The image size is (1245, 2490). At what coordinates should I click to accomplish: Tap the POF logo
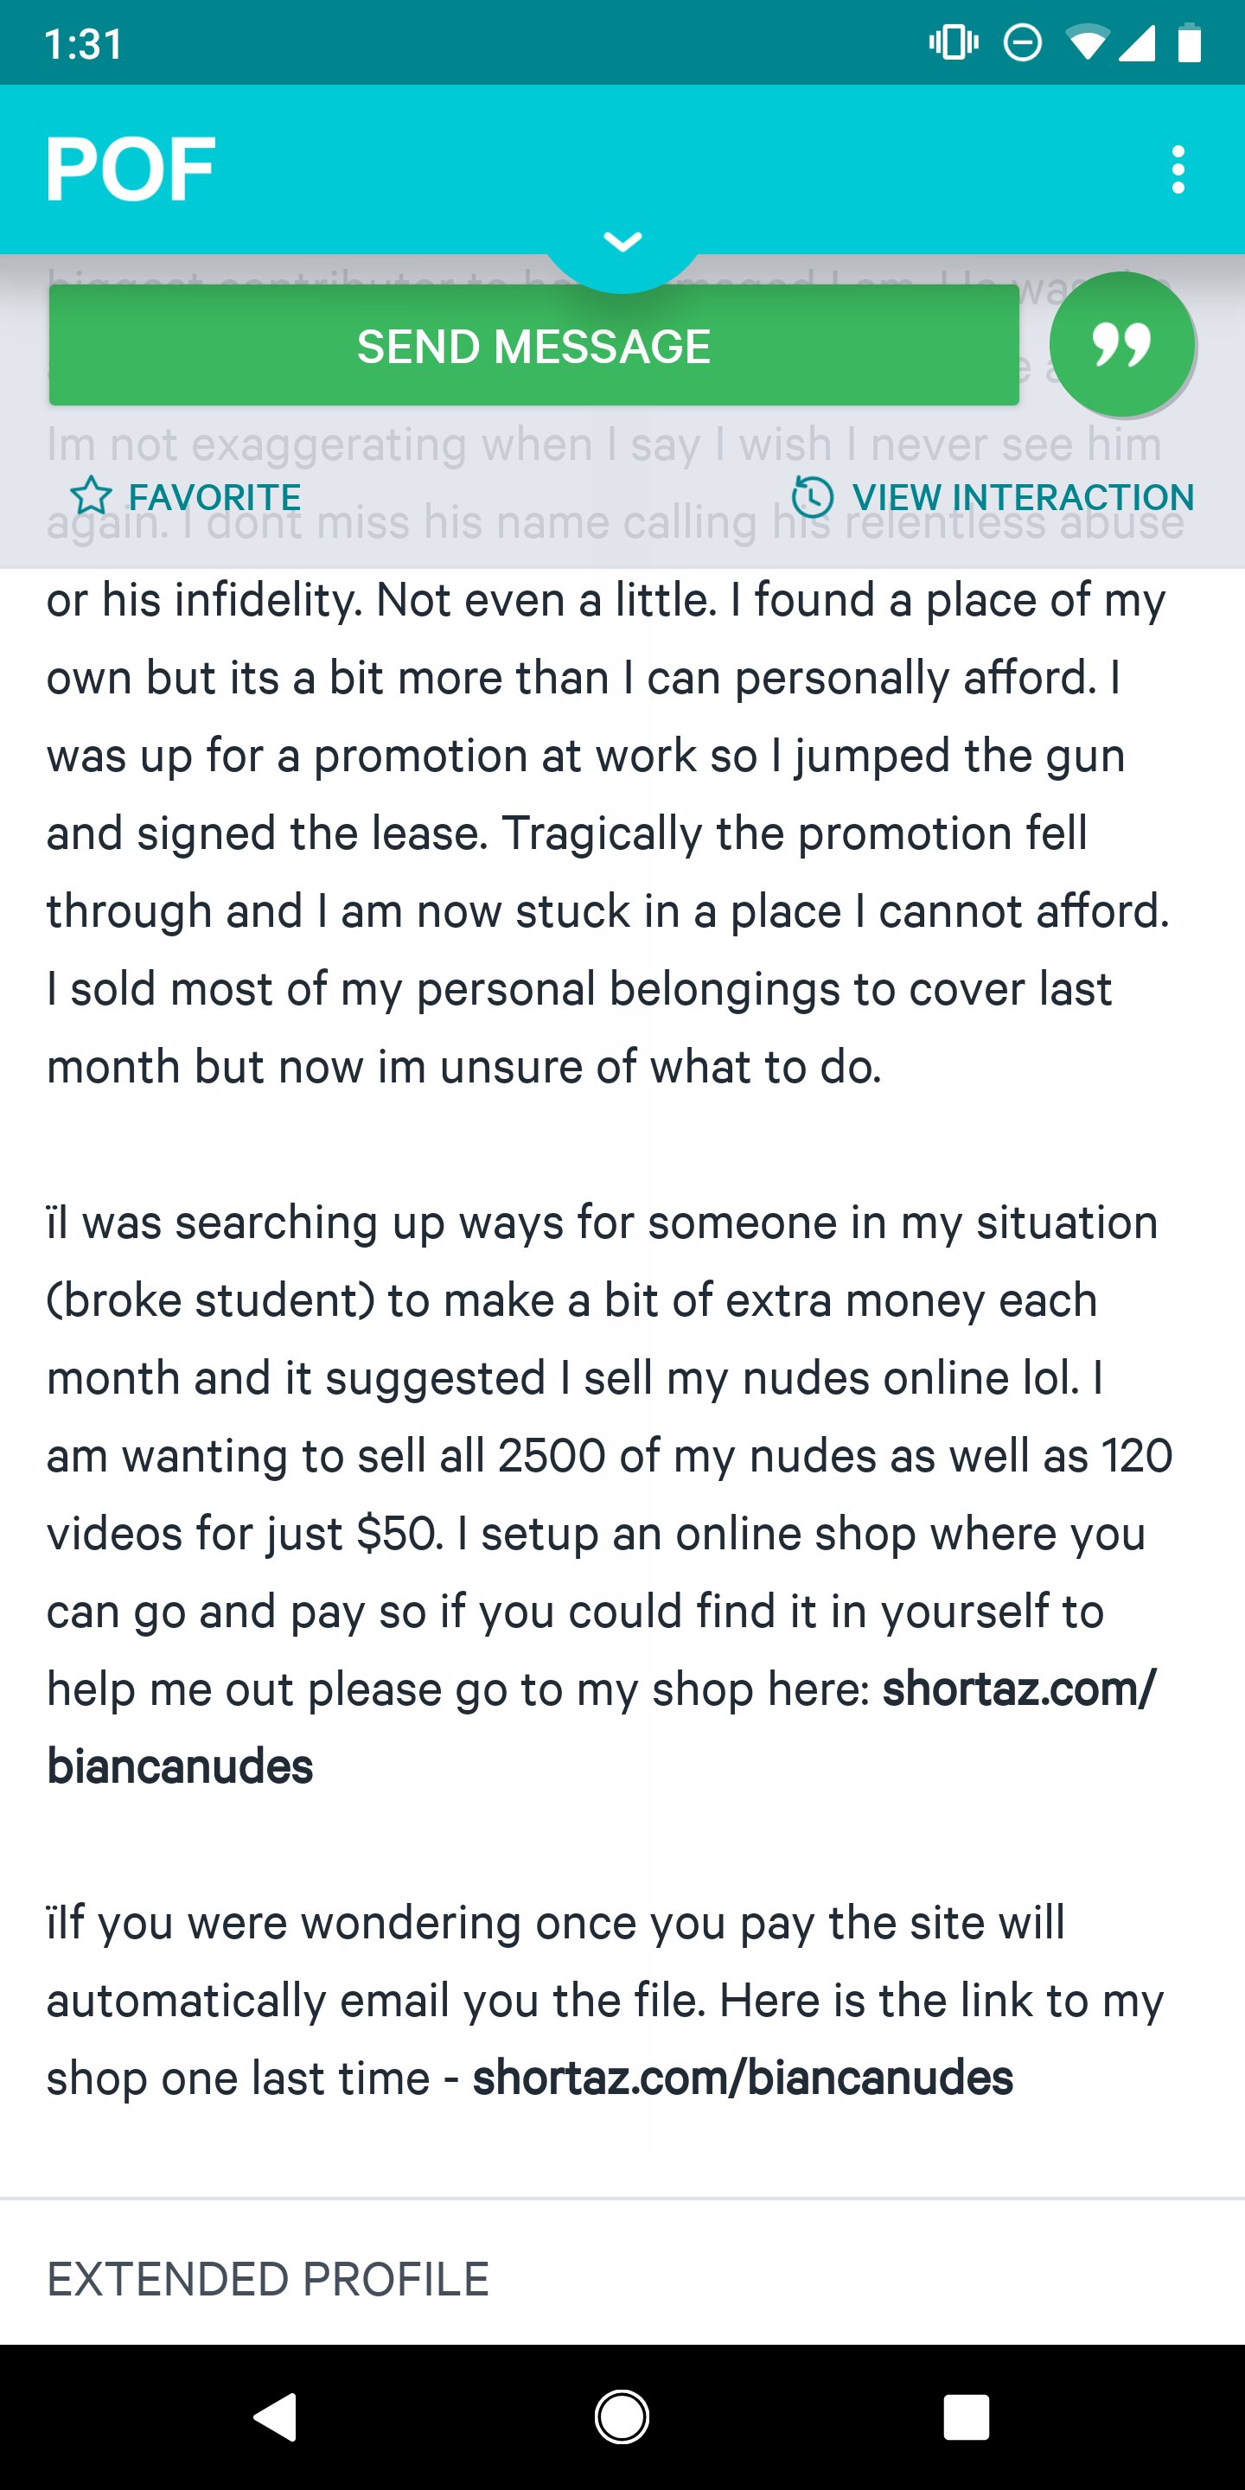(131, 170)
